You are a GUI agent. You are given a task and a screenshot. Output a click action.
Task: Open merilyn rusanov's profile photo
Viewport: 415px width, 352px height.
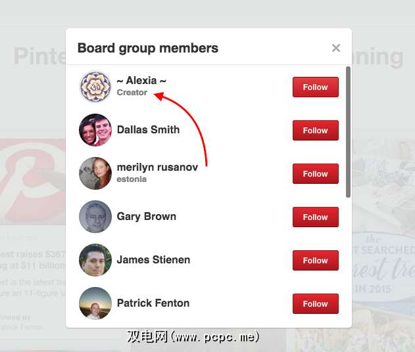pos(95,173)
